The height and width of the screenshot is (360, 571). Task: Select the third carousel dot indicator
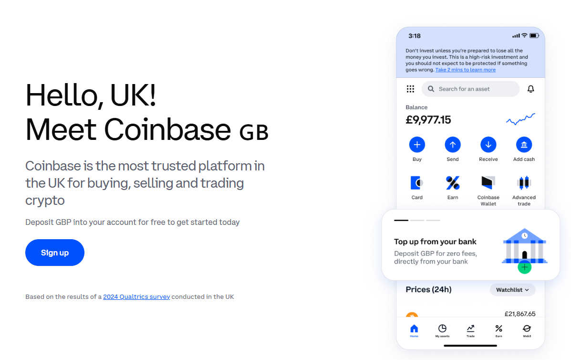[x=433, y=220]
